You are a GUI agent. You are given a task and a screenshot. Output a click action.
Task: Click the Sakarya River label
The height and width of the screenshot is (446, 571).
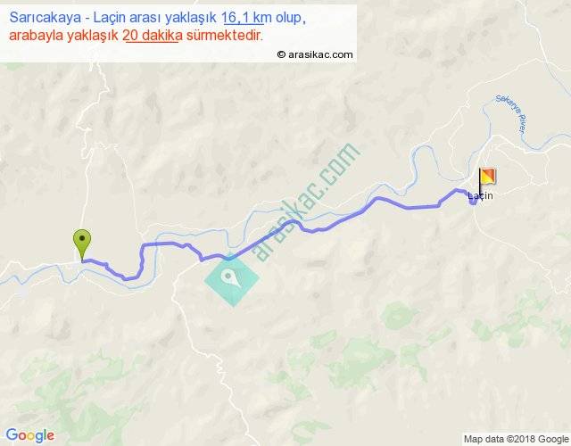[x=511, y=115]
